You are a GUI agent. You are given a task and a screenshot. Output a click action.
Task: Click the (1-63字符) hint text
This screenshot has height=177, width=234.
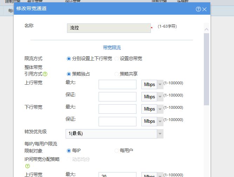click(x=167, y=26)
